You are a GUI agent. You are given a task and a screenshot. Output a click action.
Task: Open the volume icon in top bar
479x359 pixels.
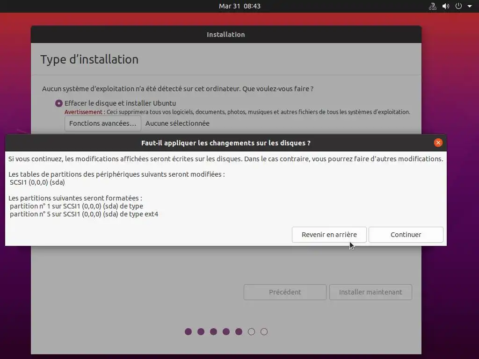coord(446,6)
